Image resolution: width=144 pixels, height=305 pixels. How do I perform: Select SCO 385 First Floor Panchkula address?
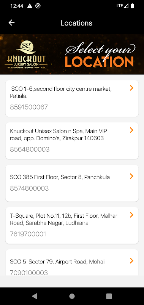click(60, 177)
